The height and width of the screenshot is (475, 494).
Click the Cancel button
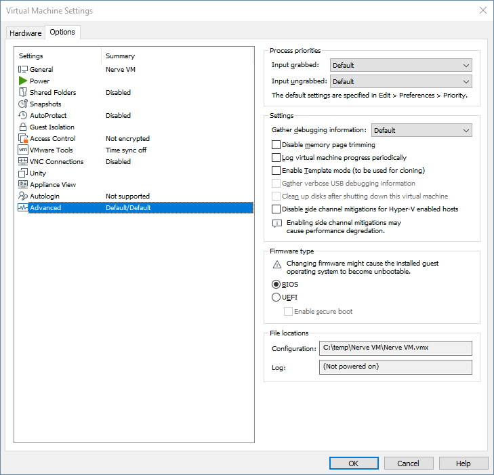408,463
